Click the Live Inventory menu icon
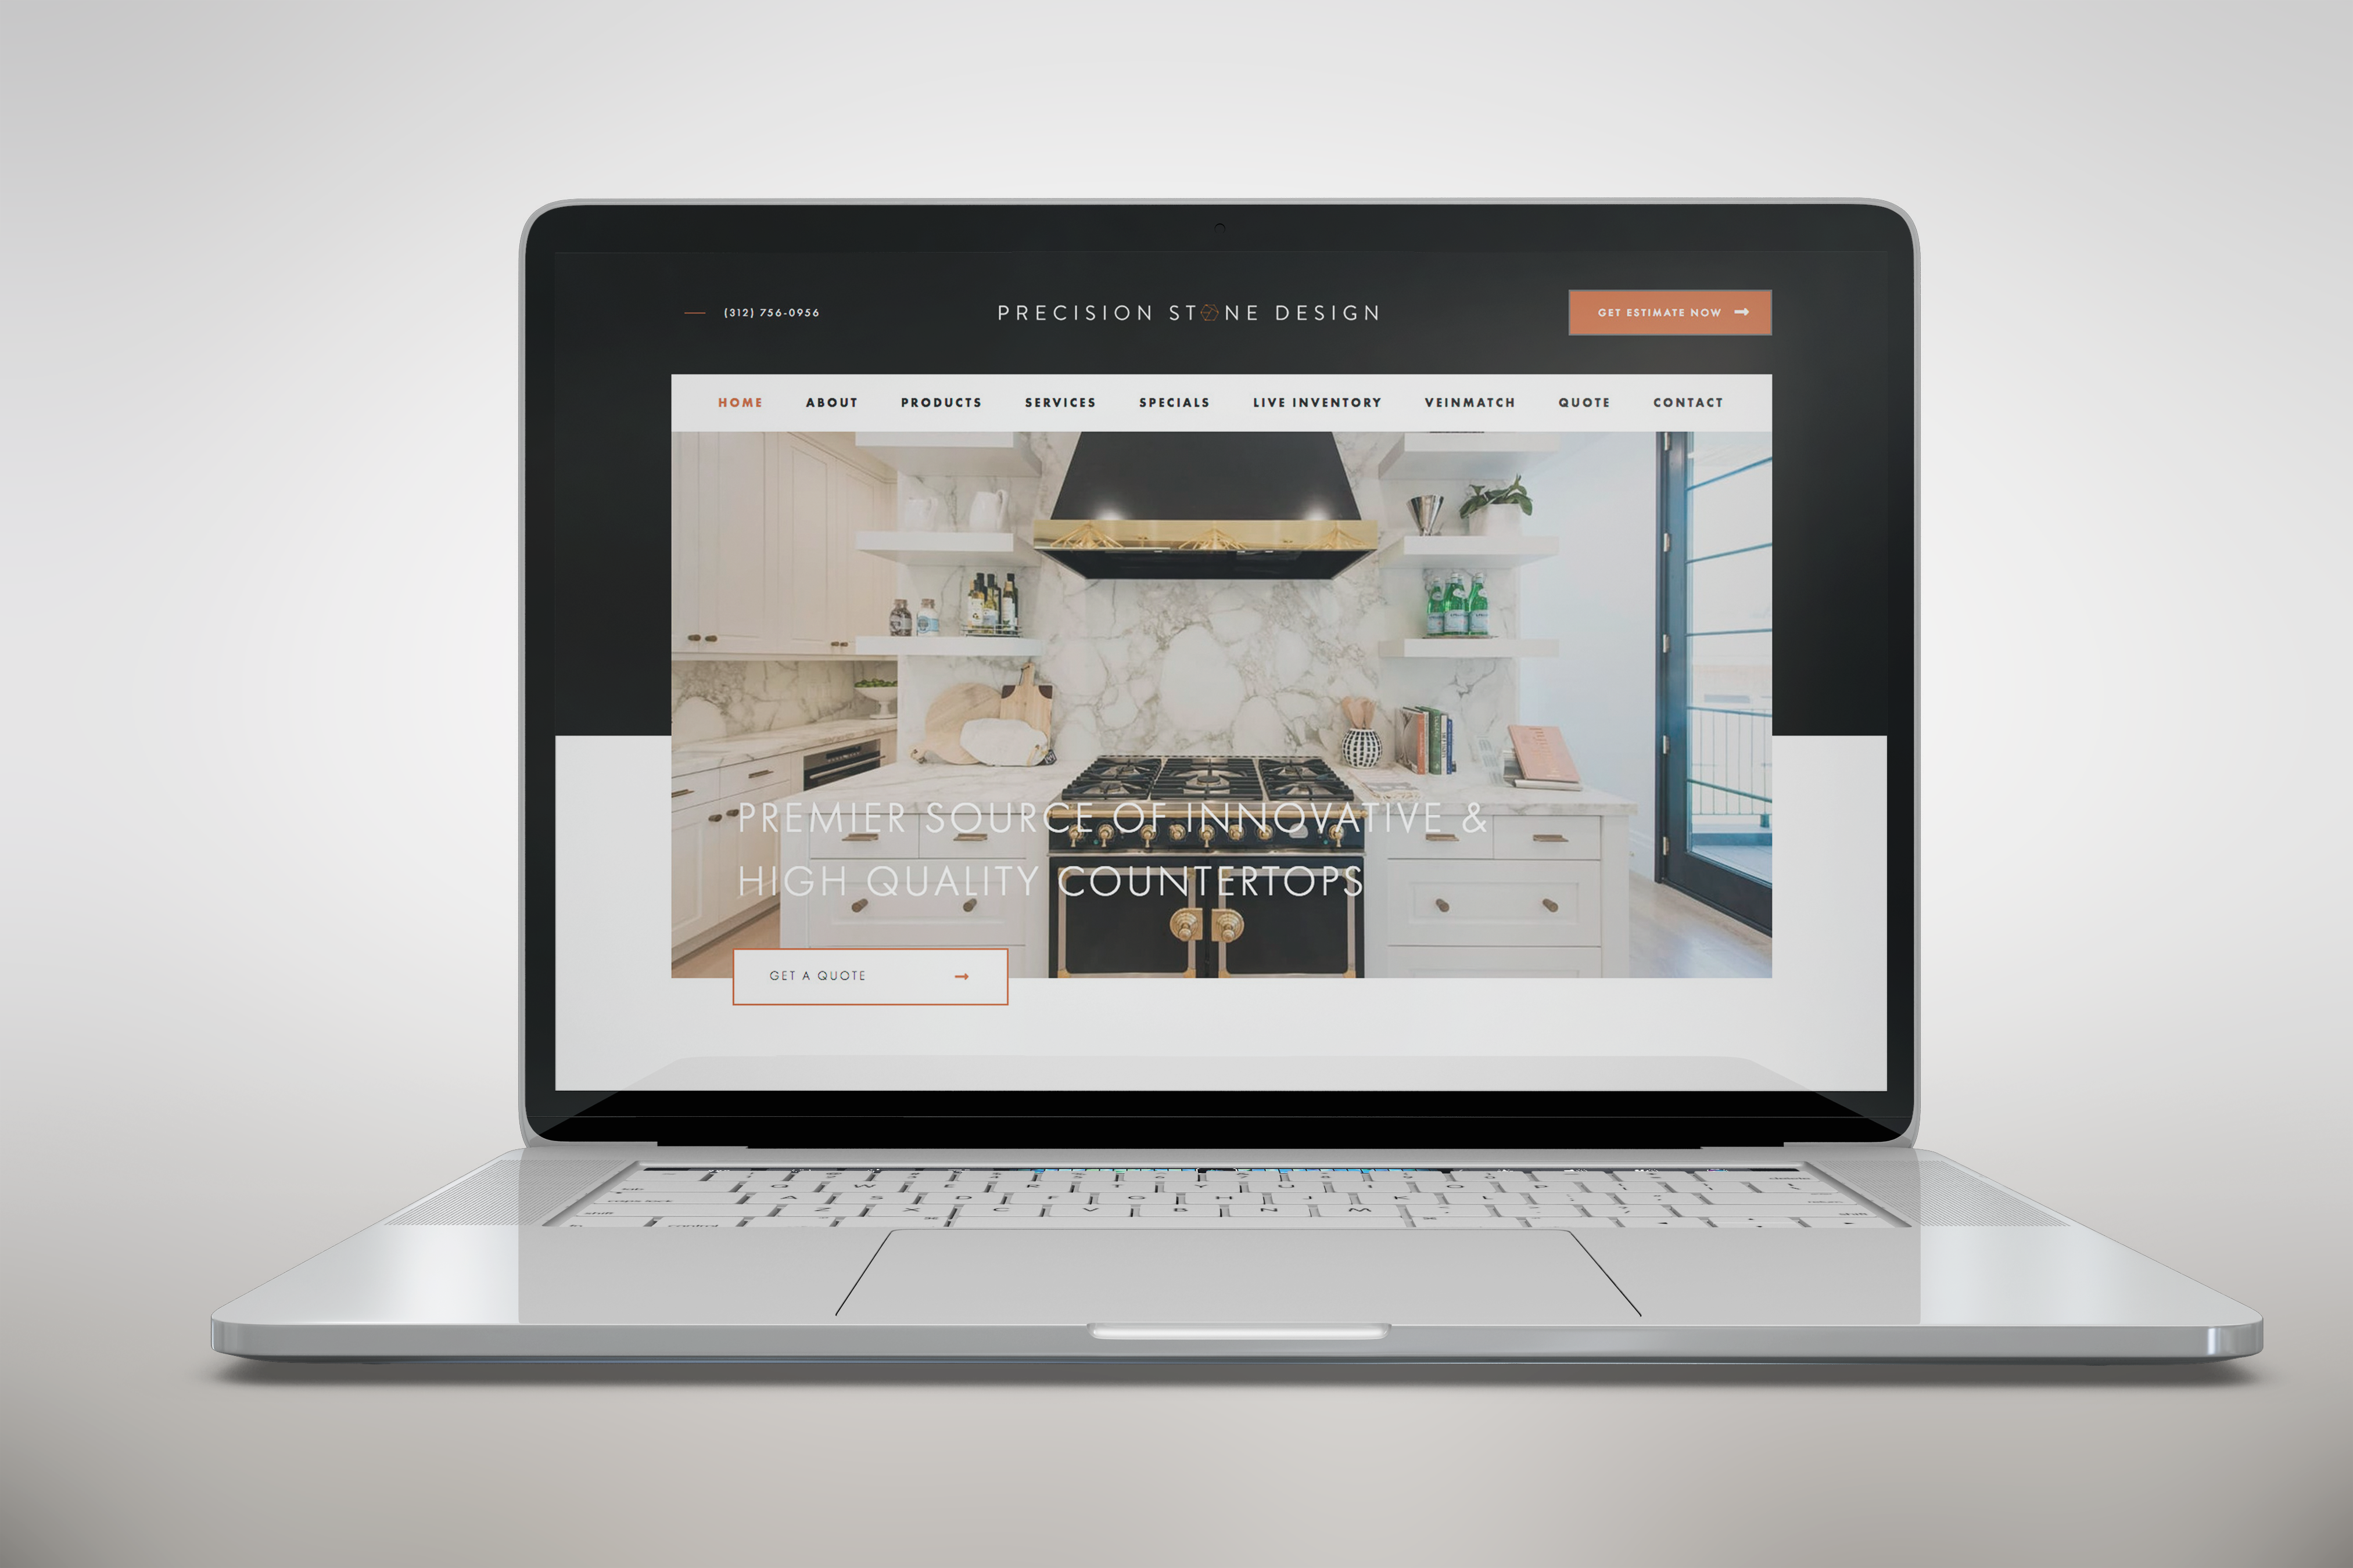The height and width of the screenshot is (1568, 2353). [1317, 402]
